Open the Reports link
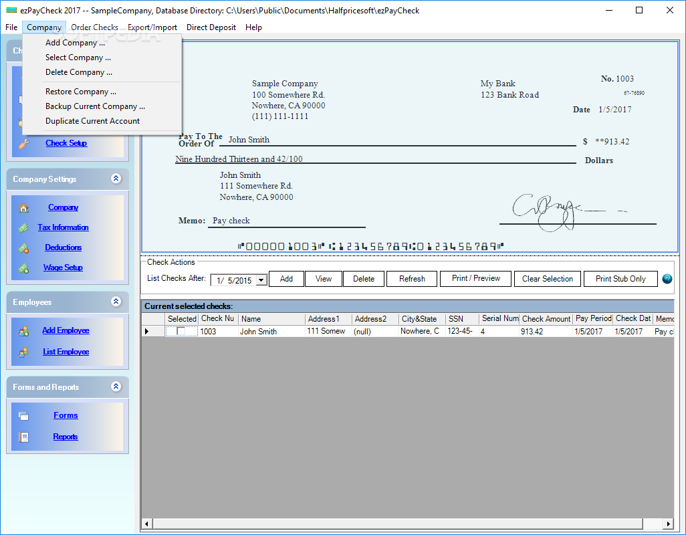686x535 pixels. point(66,437)
